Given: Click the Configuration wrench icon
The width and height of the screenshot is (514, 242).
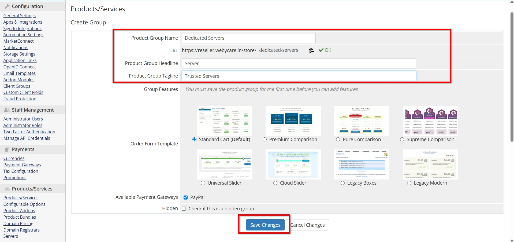Looking at the screenshot, I should coord(7,6).
